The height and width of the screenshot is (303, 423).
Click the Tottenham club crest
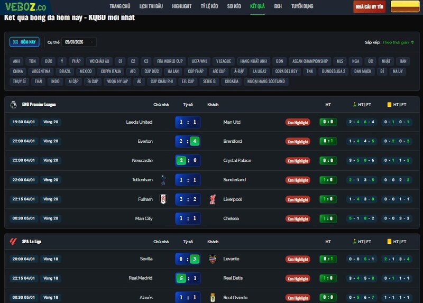[x=163, y=180]
